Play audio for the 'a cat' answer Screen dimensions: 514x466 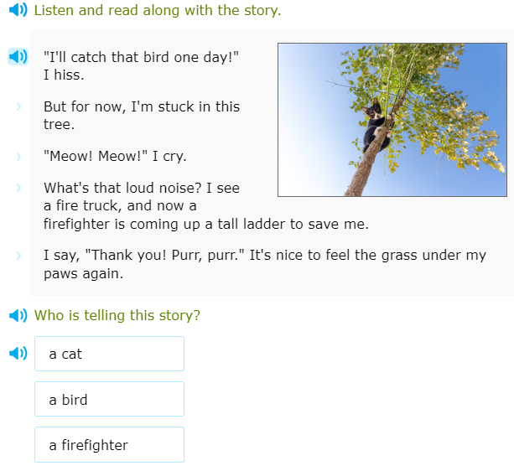click(17, 354)
